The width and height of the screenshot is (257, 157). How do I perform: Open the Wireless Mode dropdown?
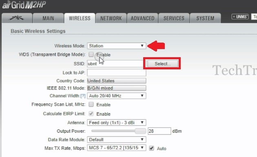click(x=117, y=46)
